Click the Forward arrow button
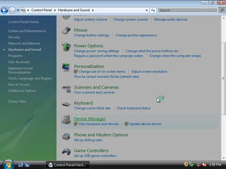Image resolution: width=226 pixels, height=169 pixels. [12, 10]
